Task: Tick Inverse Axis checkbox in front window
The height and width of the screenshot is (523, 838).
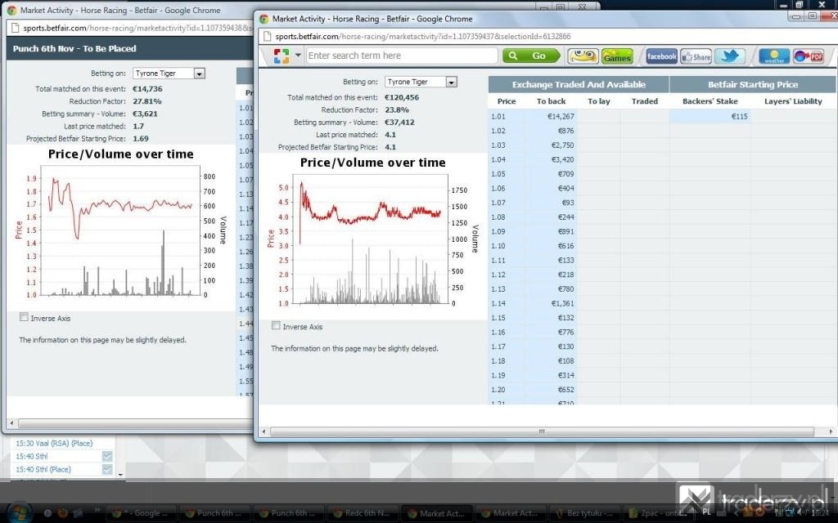Action: click(276, 325)
